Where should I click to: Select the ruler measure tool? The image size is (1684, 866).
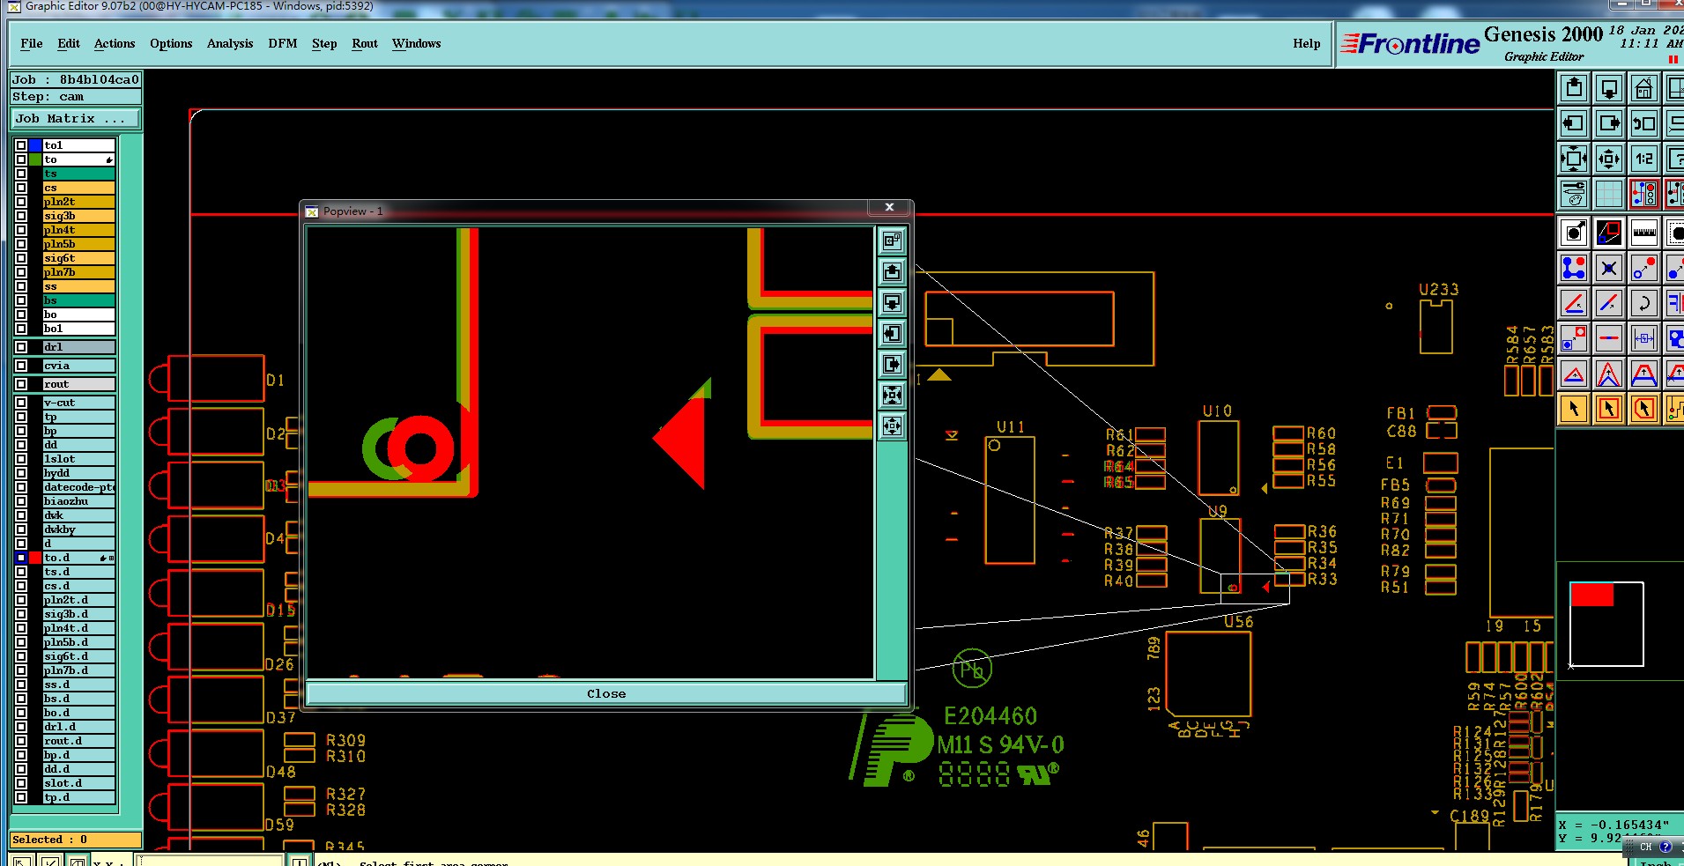point(1644,233)
